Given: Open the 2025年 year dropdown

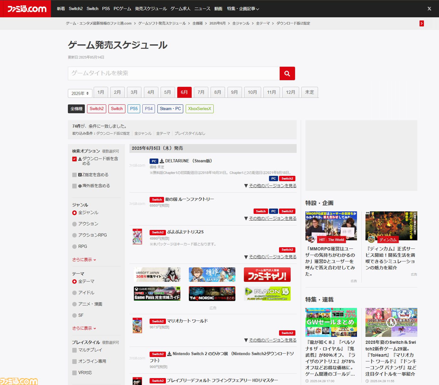Looking at the screenshot, I should click(x=80, y=93).
